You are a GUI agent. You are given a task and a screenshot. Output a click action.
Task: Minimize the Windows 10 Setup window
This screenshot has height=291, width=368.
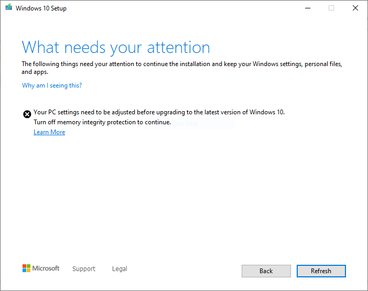pos(308,8)
